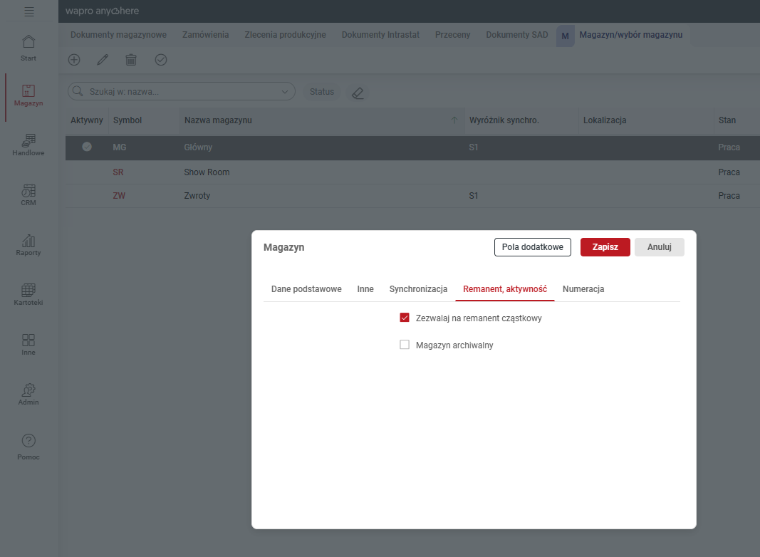This screenshot has height=557, width=760.
Task: Select the pencil edit icon in toolbar
Action: pos(103,60)
